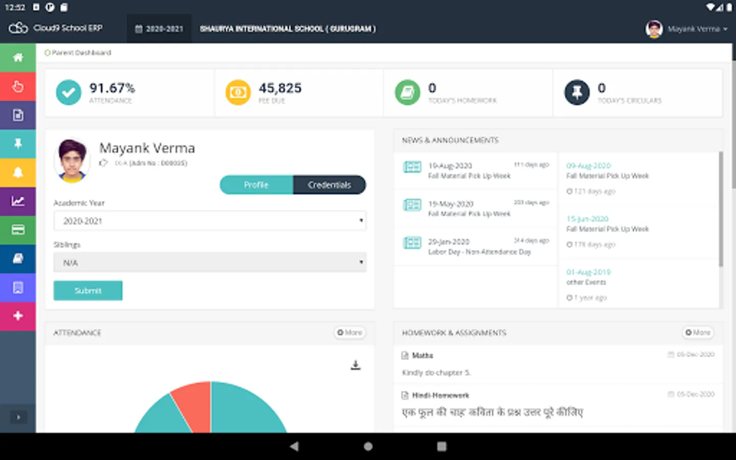Expand the sidebar with arrow toggle
Viewport: 736px width, 460px height.
(18, 417)
